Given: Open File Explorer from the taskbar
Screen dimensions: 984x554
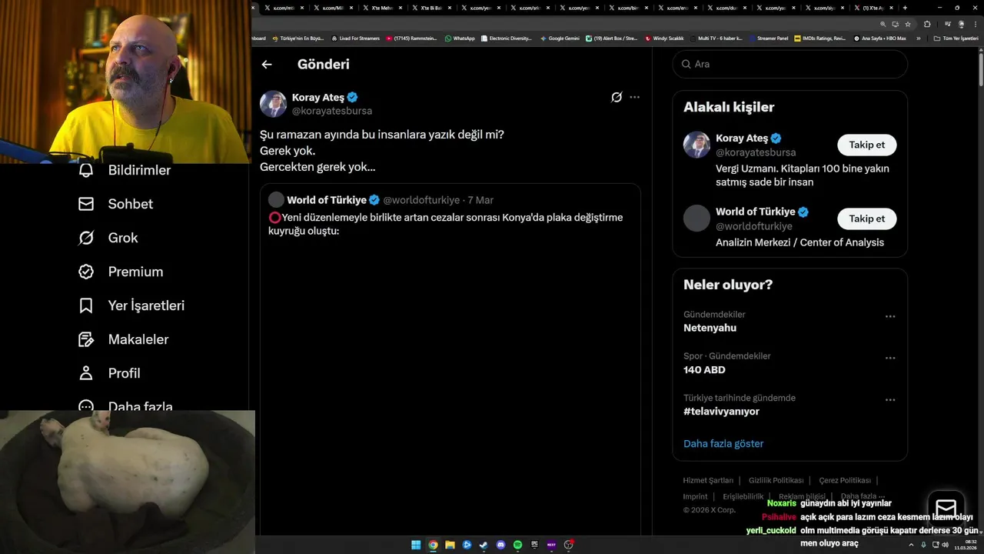Looking at the screenshot, I should pyautogui.click(x=450, y=545).
